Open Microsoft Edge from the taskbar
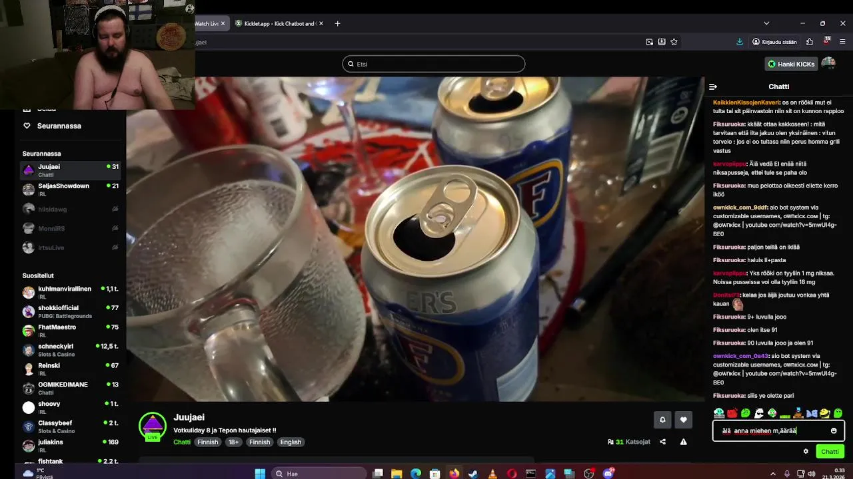Viewport: 853px width, 479px height. (416, 474)
